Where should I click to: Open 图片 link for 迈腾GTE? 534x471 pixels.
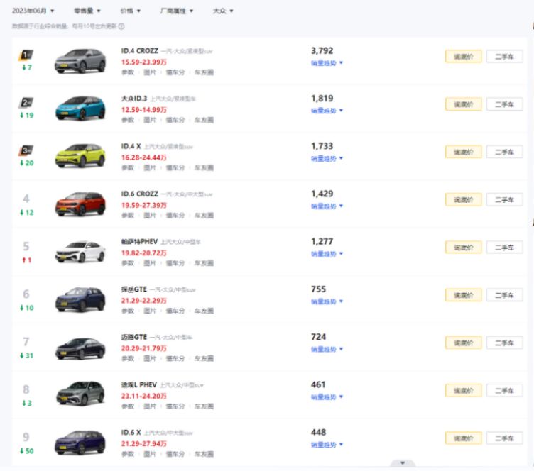tap(150, 359)
